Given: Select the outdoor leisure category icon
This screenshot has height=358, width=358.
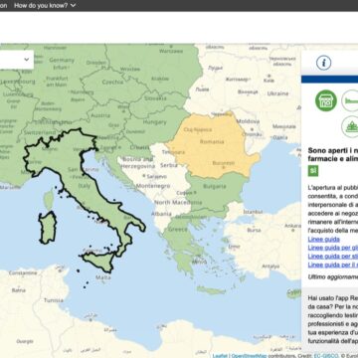Looking at the screenshot, I should (350, 126).
